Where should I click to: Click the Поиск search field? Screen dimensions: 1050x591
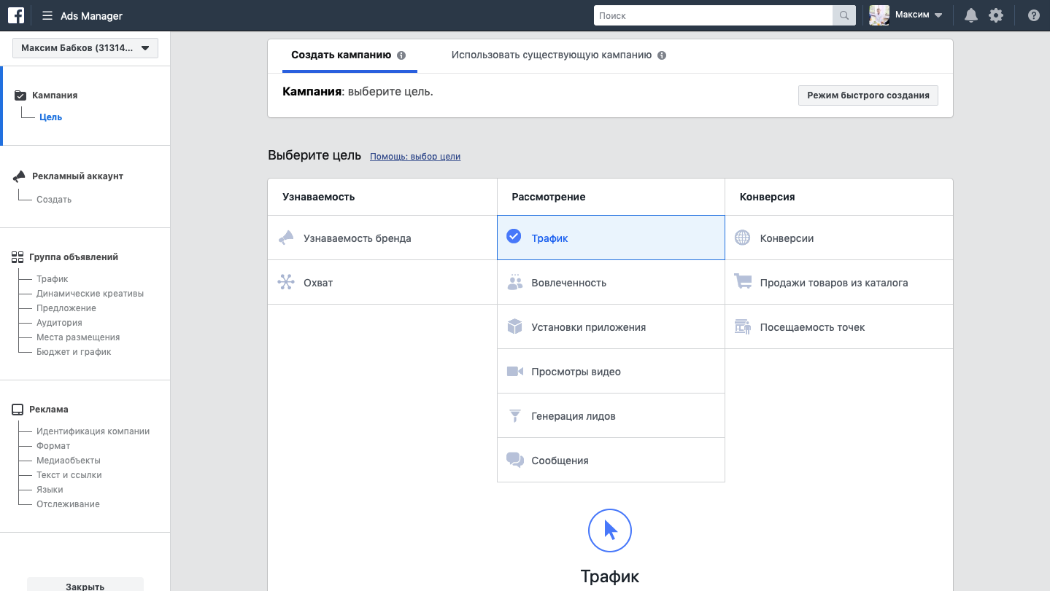(x=713, y=15)
